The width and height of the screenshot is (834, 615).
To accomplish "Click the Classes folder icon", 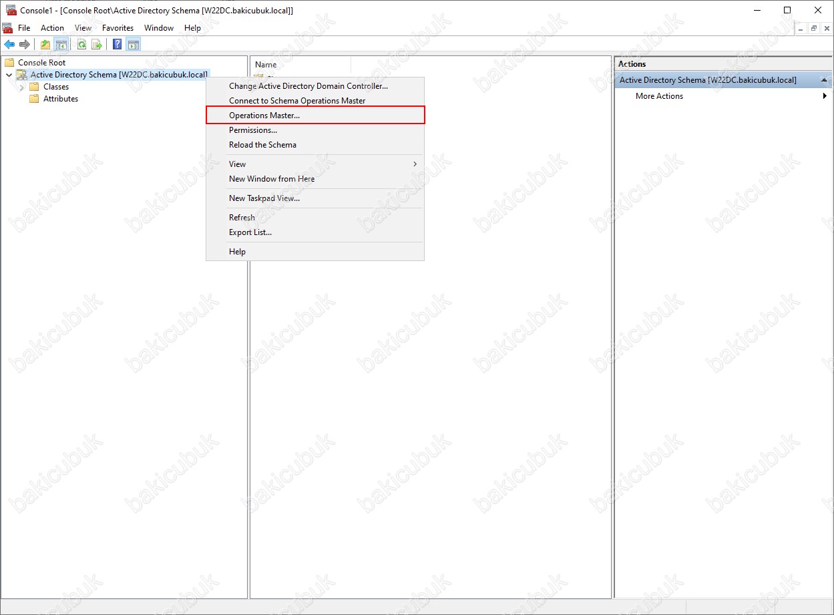I will click(34, 87).
